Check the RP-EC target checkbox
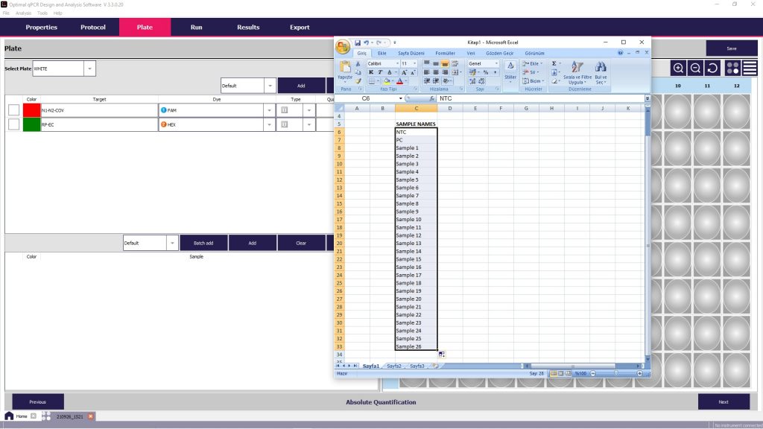The height and width of the screenshot is (429, 763). [x=13, y=124]
